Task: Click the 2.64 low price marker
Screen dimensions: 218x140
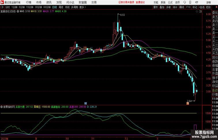Action: [x=189, y=101]
